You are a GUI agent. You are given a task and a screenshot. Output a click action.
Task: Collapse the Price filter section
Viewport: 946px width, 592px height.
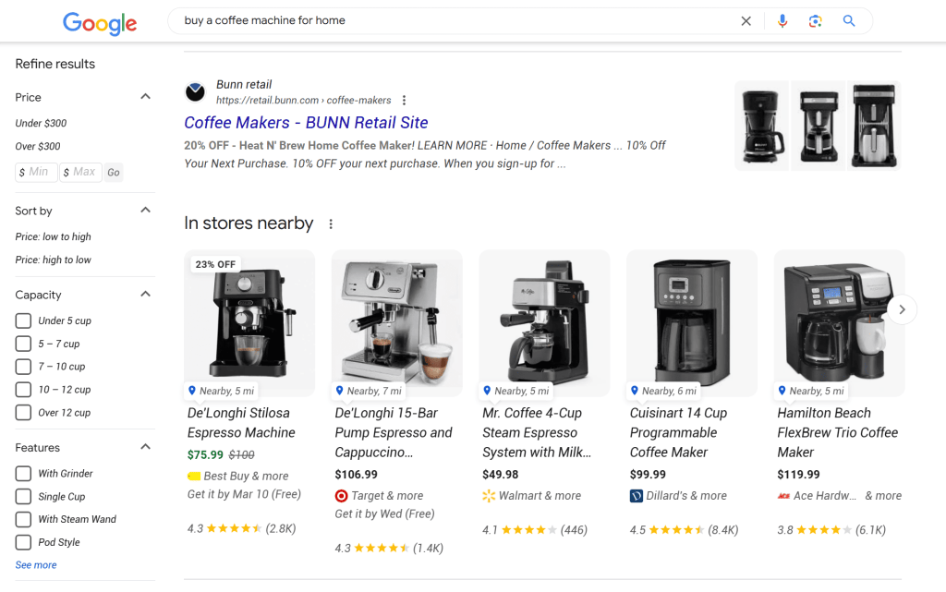click(145, 96)
